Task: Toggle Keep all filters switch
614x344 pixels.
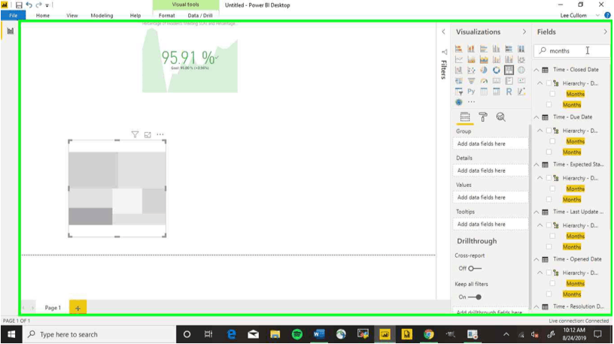Action: [x=475, y=297]
